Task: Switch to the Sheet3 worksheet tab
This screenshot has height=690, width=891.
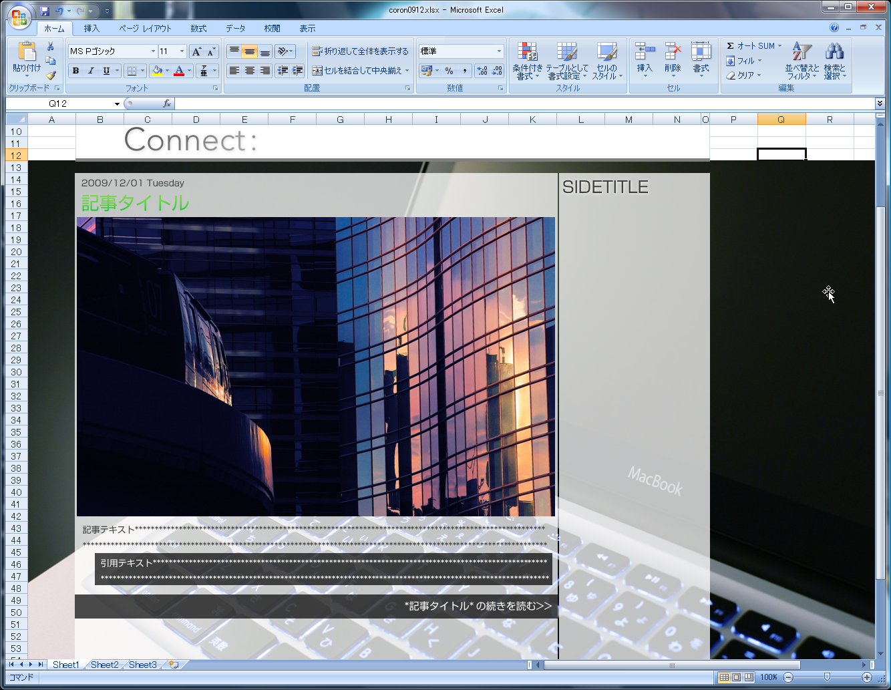Action: [x=142, y=665]
